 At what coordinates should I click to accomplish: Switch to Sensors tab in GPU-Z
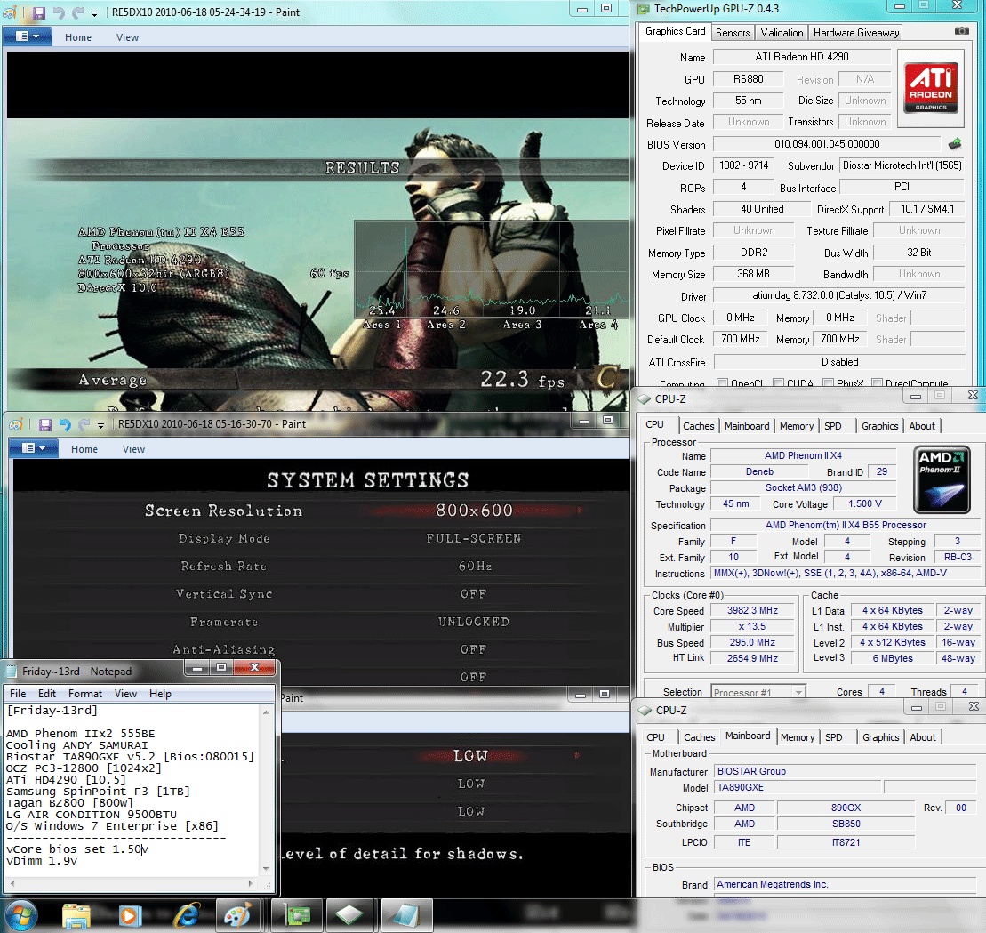coord(733,33)
